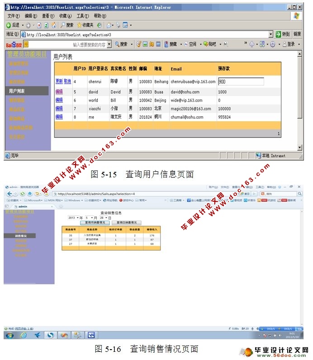Viewport: 313px width, 360px height.
Task: Click the 查询月销售情况 button
Action: (95, 223)
